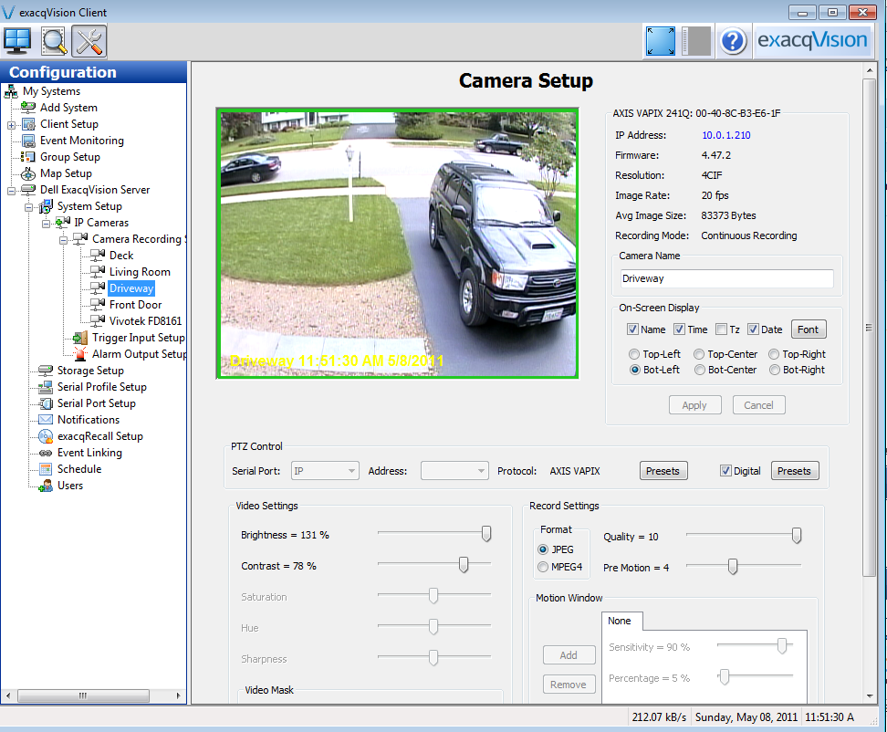Click the Cancel button
The image size is (887, 732).
[x=758, y=405]
